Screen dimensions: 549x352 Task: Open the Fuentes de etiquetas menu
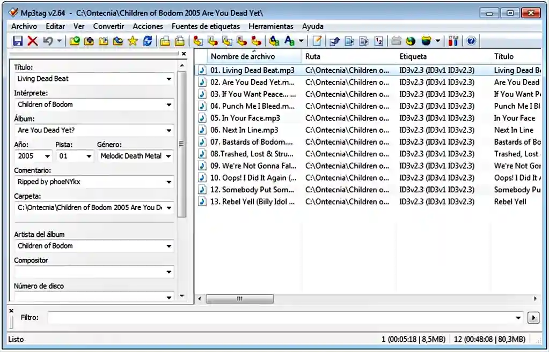pos(206,26)
